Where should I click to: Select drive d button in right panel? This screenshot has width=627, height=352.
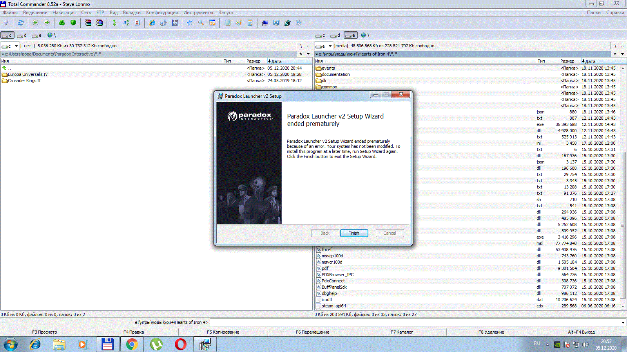pos(335,35)
